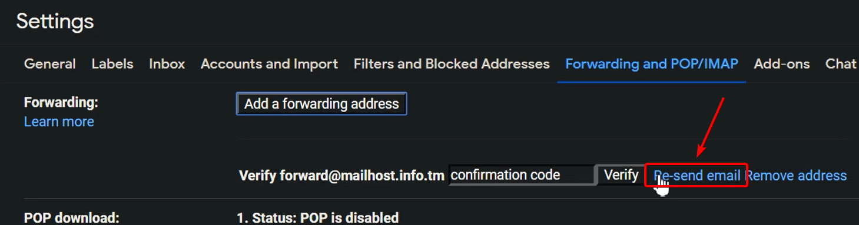Open the Accounts and Import tab
Screen dimensions: 859x225
tap(270, 64)
